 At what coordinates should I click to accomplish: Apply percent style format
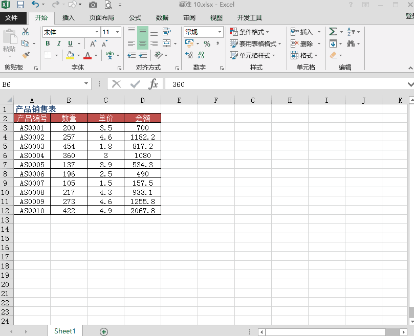click(207, 44)
